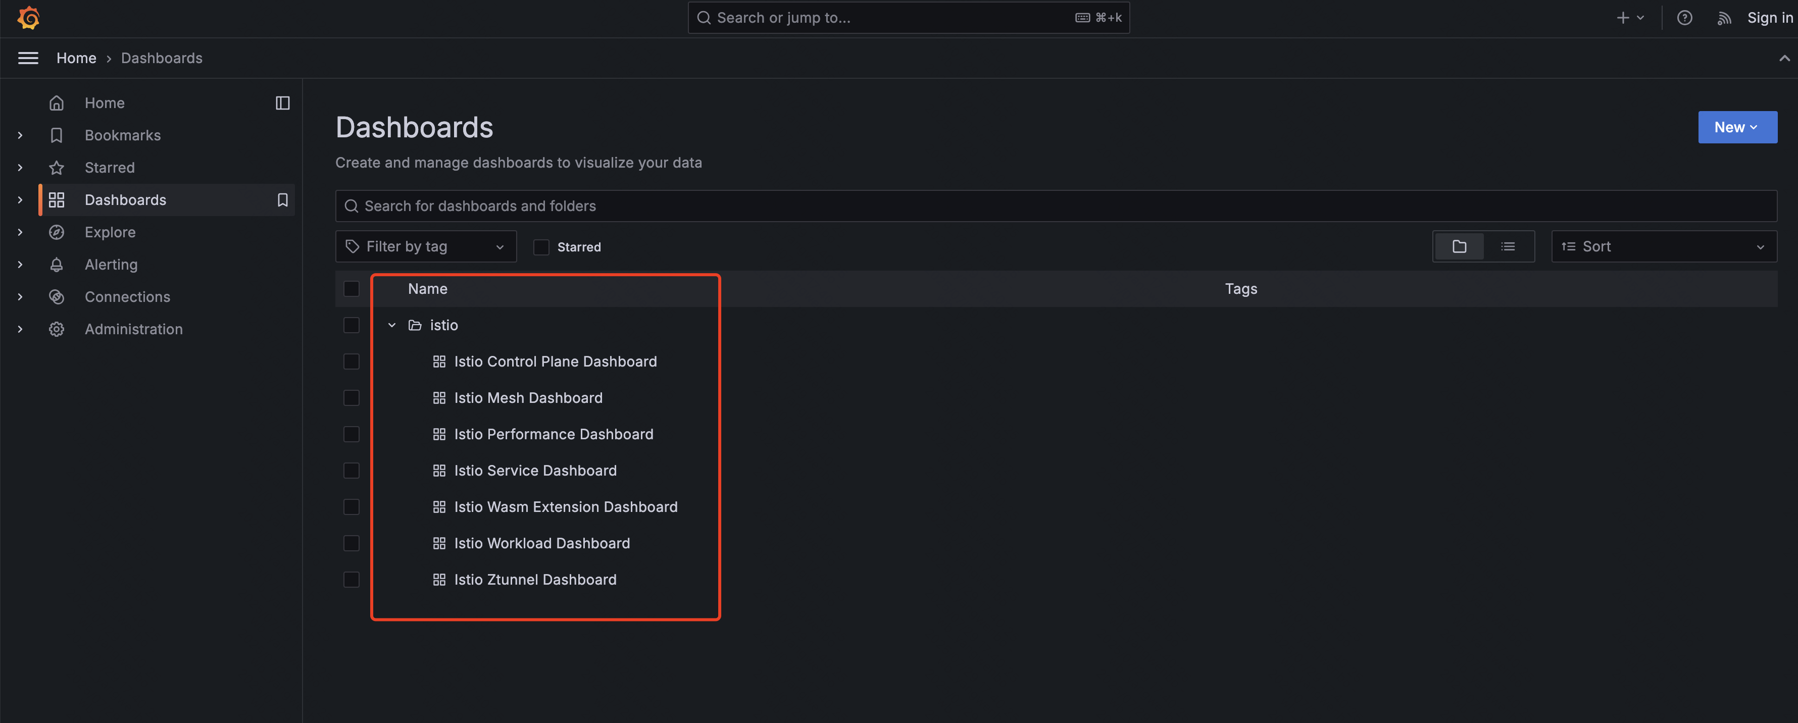Toggle the hamburger menu icon
Image resolution: width=1798 pixels, height=723 pixels.
coord(28,58)
